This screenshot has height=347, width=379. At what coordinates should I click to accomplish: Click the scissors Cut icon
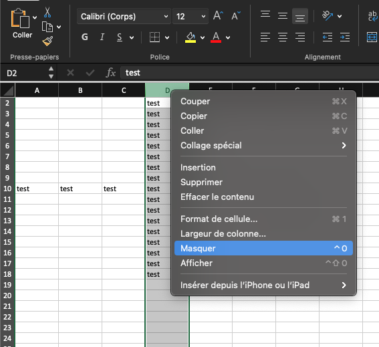tap(47, 12)
